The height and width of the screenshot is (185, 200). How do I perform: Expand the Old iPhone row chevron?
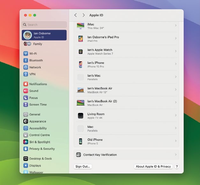click(176, 141)
